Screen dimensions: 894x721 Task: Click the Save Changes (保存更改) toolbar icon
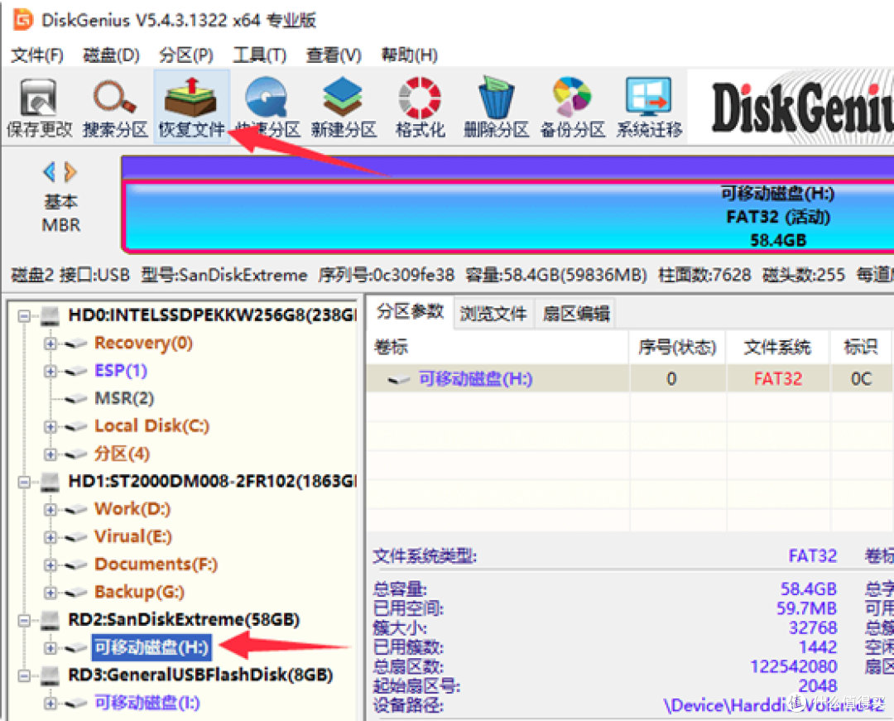39,107
